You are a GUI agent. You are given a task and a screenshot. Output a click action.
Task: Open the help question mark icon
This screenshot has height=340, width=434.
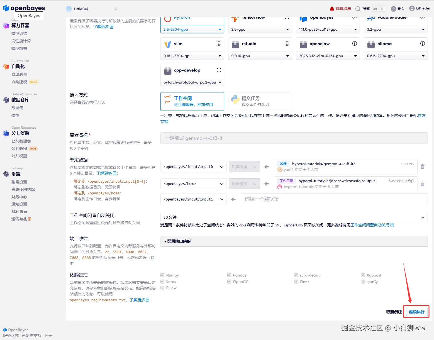pyautogui.click(x=394, y=9)
